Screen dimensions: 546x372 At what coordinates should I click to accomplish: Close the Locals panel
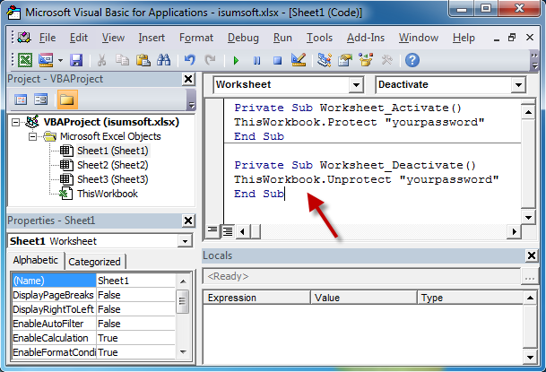coord(532,255)
